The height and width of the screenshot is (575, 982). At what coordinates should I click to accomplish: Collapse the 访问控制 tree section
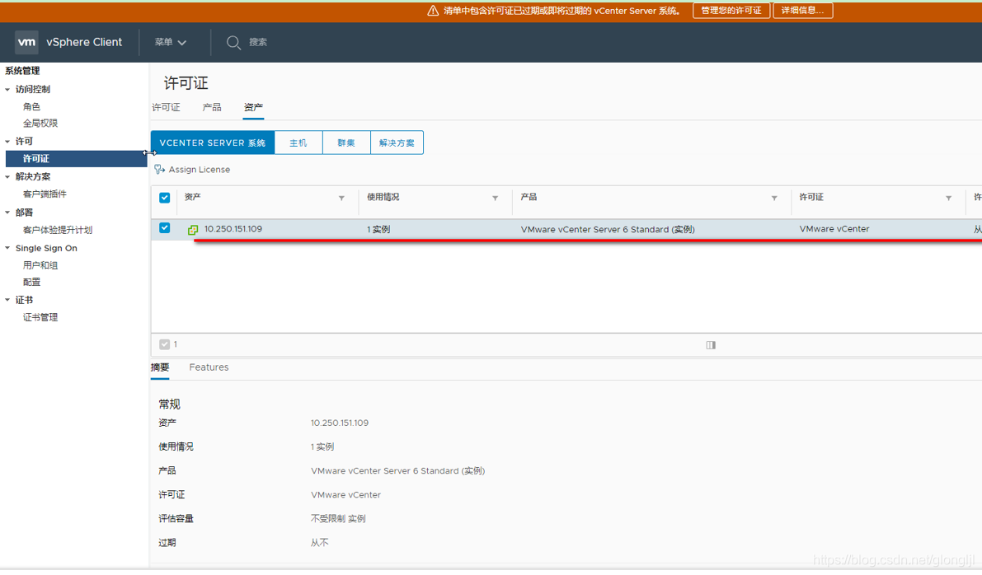pyautogui.click(x=7, y=90)
